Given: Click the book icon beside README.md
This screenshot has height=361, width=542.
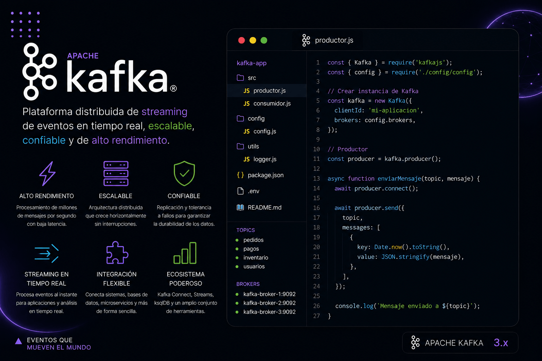Looking at the screenshot, I should point(240,207).
